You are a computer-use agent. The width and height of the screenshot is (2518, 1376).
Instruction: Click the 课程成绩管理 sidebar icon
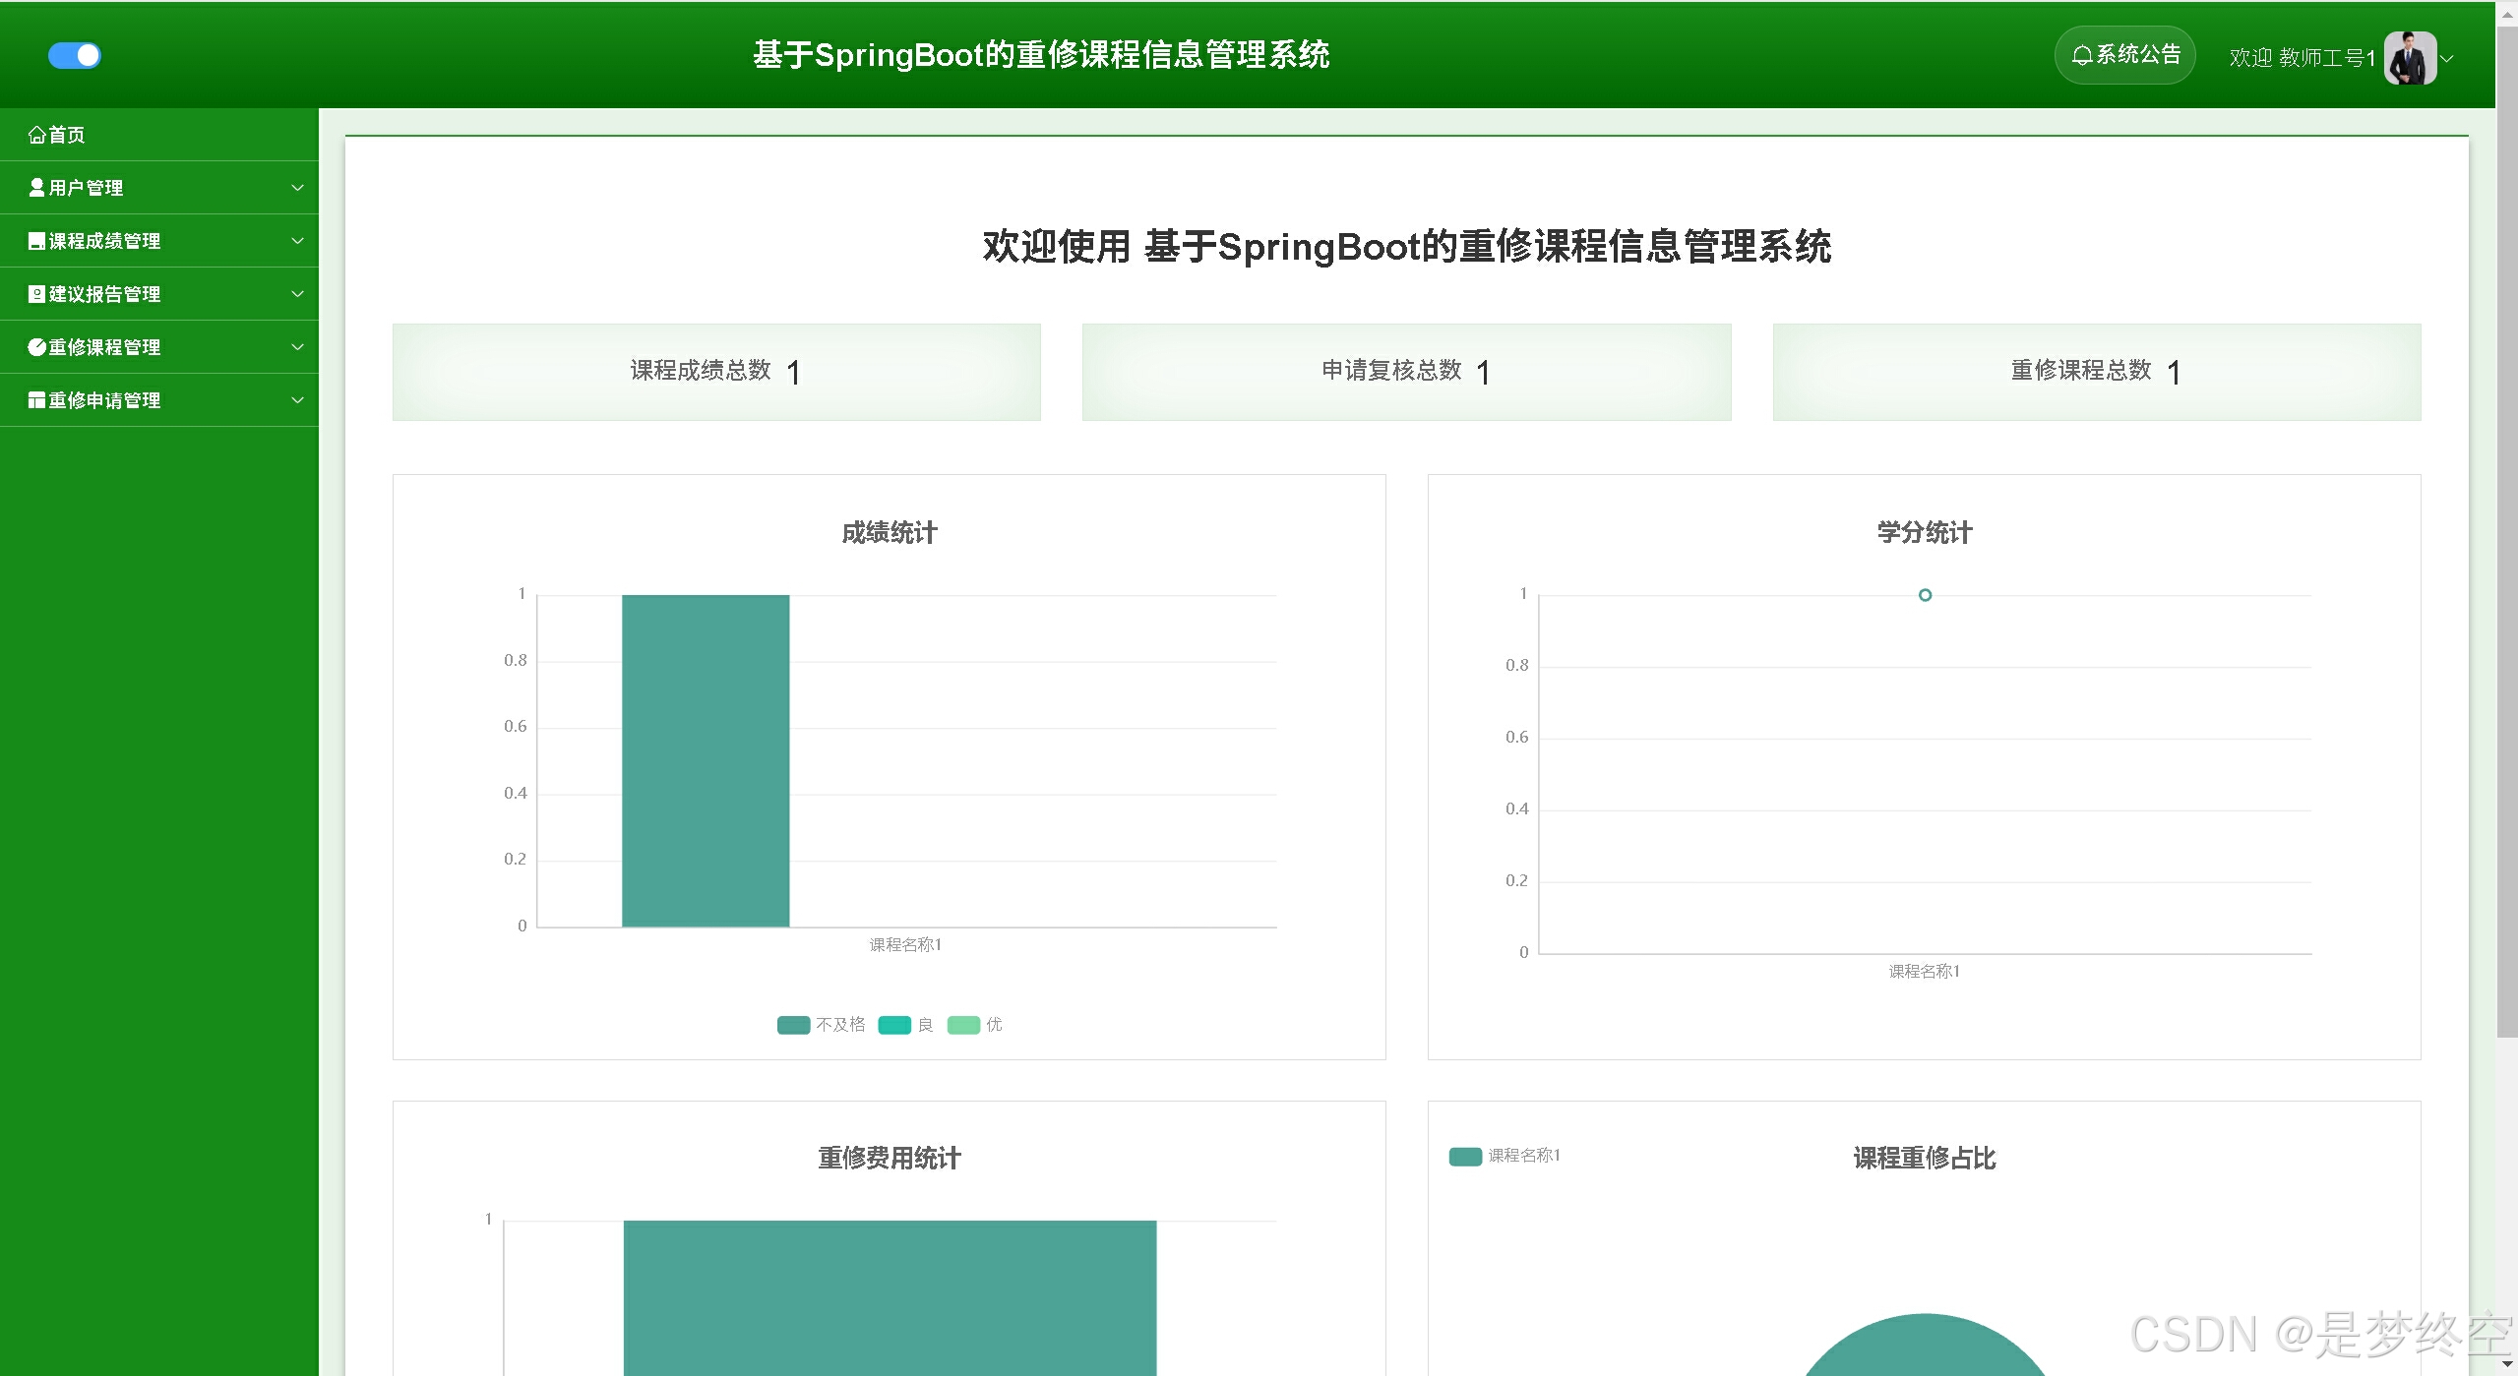[x=36, y=241]
